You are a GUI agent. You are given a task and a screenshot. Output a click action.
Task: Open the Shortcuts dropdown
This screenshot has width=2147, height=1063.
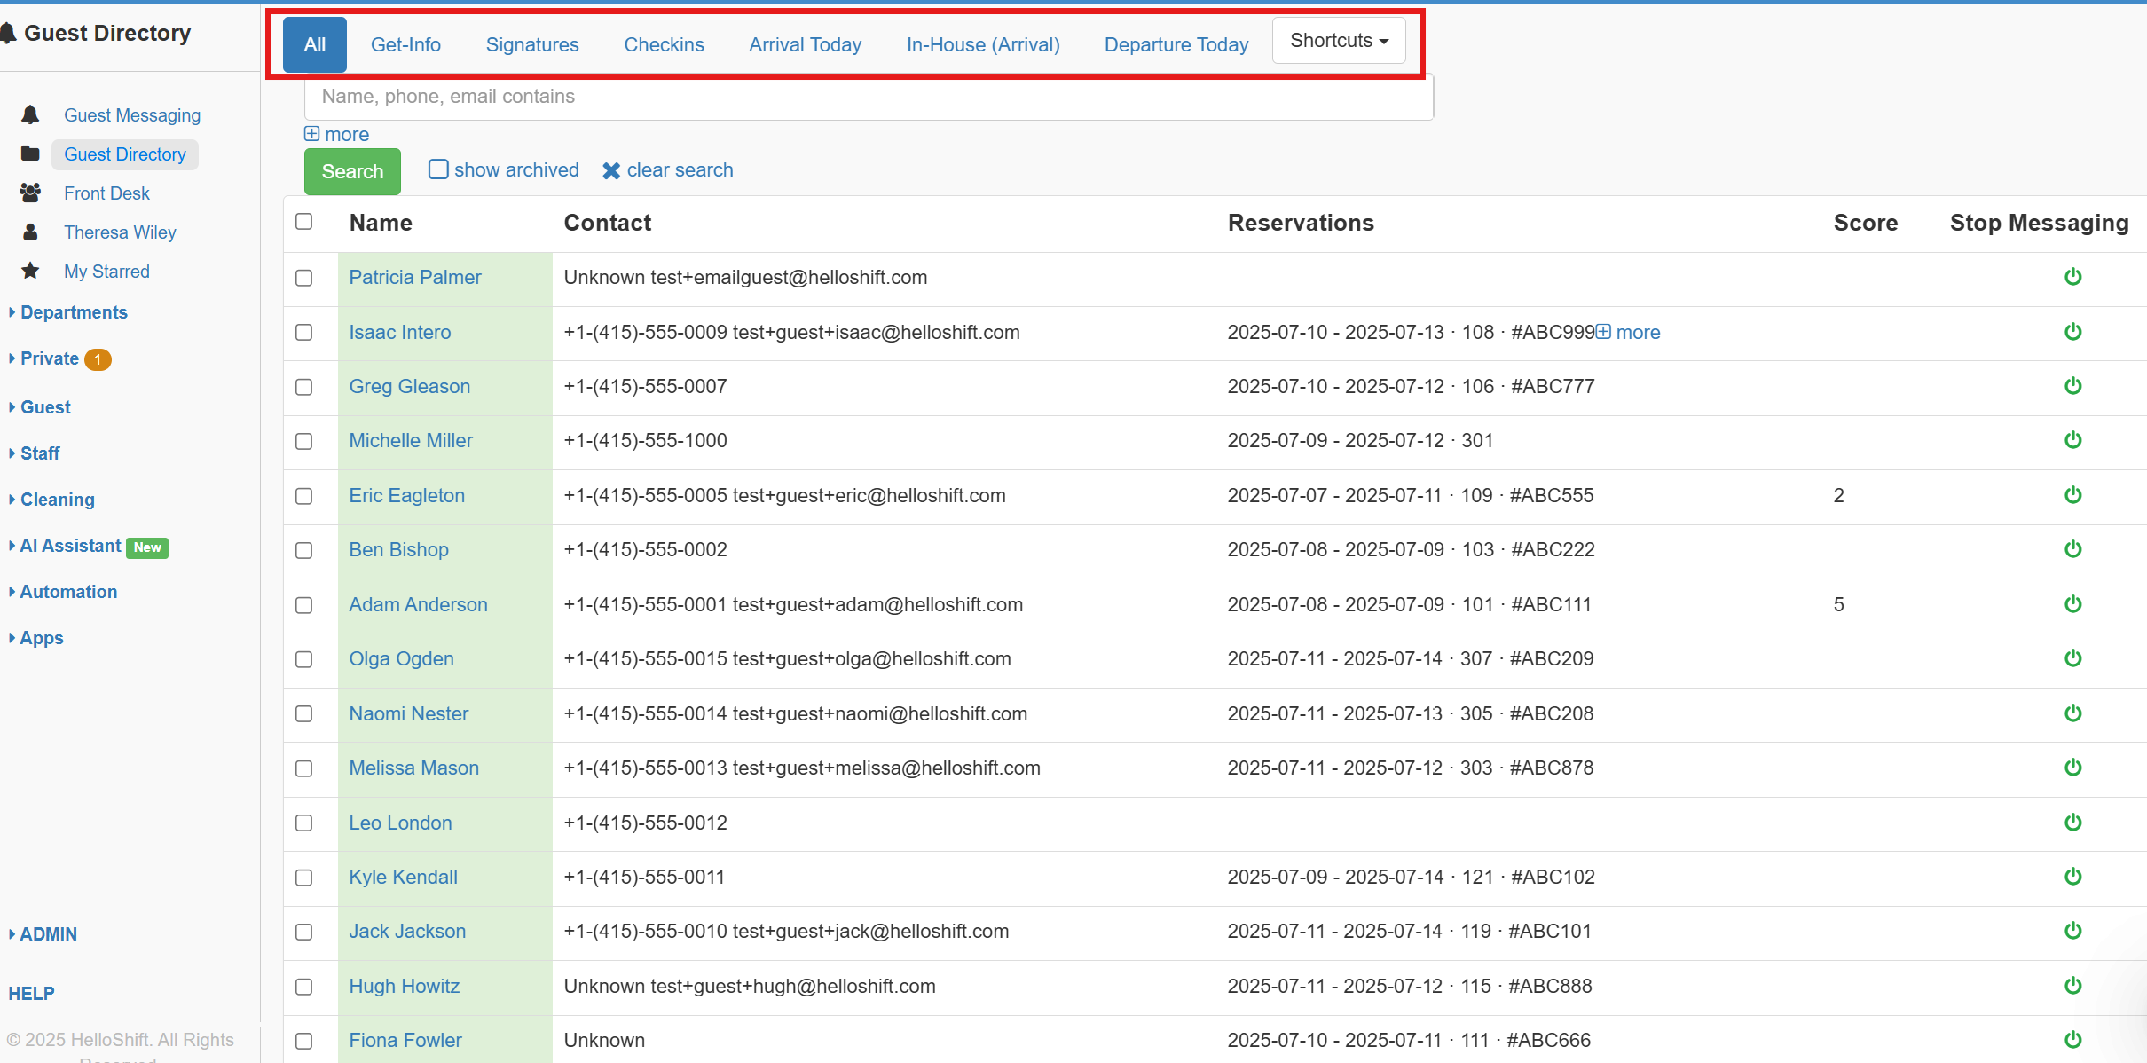1338,41
